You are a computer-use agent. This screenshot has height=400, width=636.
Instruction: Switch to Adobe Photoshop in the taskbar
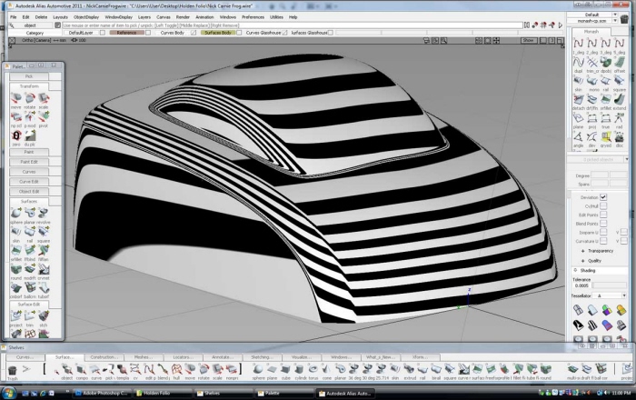[x=102, y=393]
